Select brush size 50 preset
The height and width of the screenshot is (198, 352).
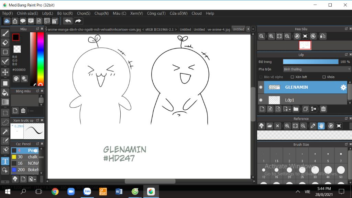[x=341, y=172]
